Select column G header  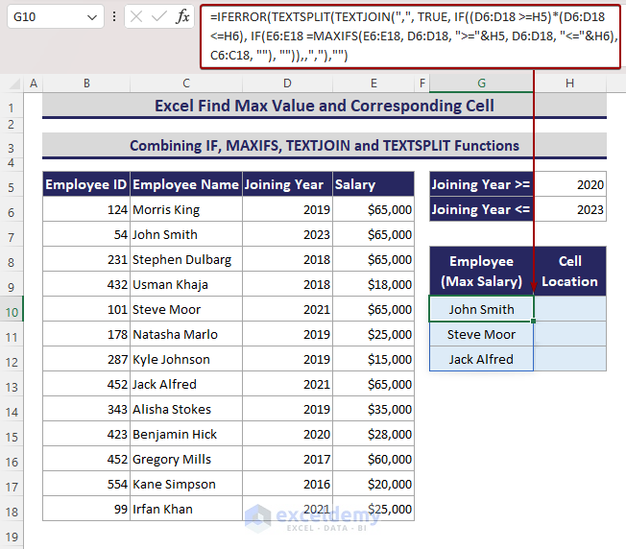click(481, 84)
